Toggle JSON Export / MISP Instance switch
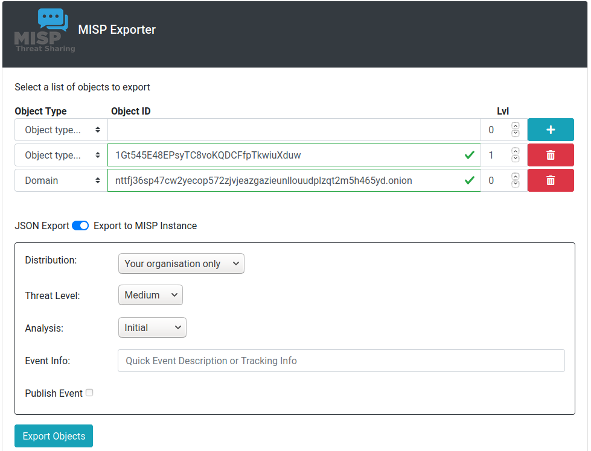The width and height of the screenshot is (591, 451). [80, 225]
